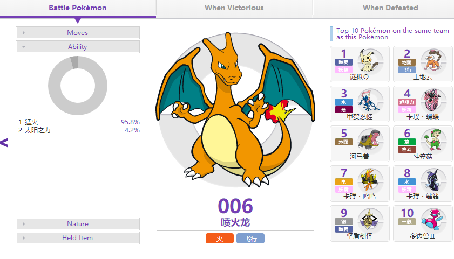Open teammate 6 斗笠菇 icon
The width and height of the screenshot is (454, 259).
pos(433,140)
